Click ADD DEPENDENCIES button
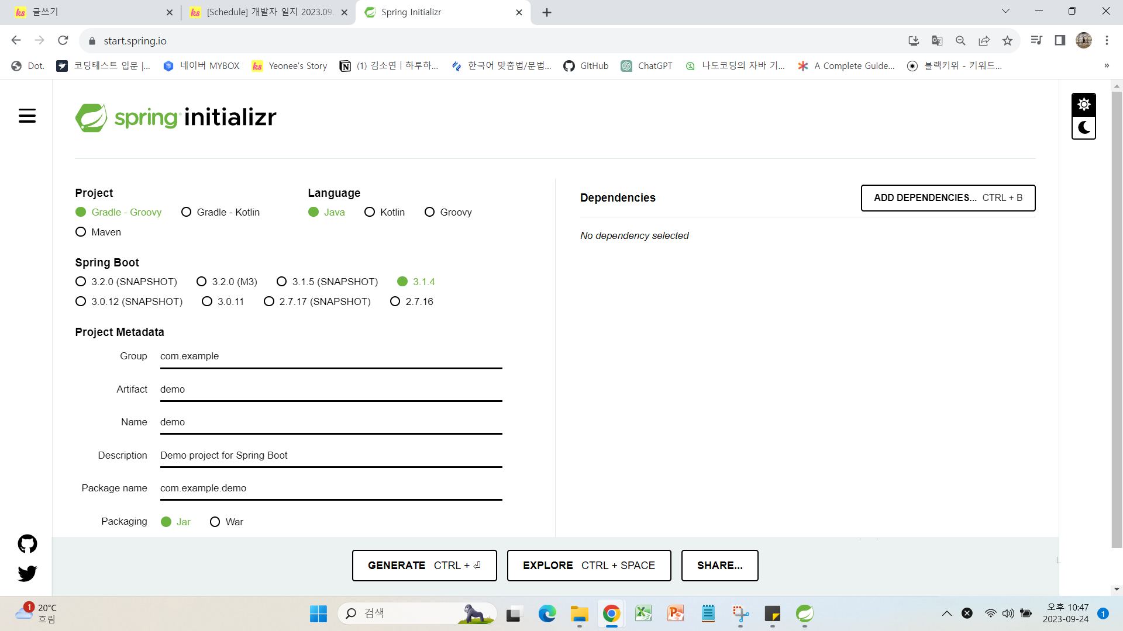 [948, 198]
